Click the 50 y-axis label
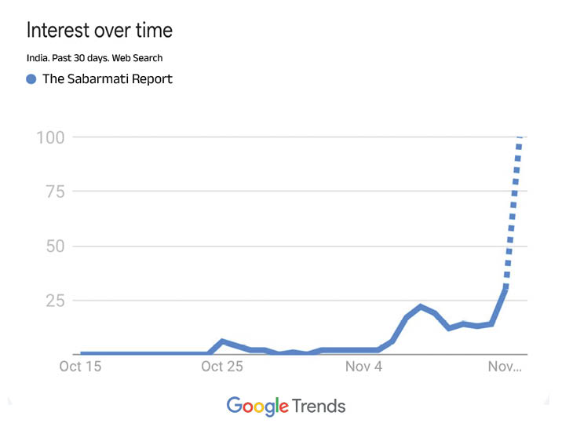The height and width of the screenshot is (427, 573). click(53, 246)
